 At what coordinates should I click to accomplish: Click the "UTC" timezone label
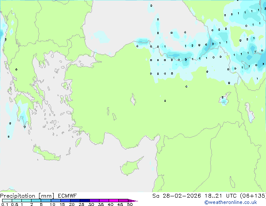pyautogui.click(x=231, y=196)
